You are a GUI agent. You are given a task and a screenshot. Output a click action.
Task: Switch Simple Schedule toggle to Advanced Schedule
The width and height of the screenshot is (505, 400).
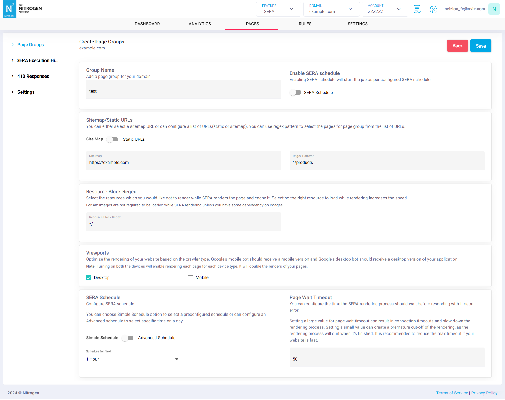[x=128, y=338]
